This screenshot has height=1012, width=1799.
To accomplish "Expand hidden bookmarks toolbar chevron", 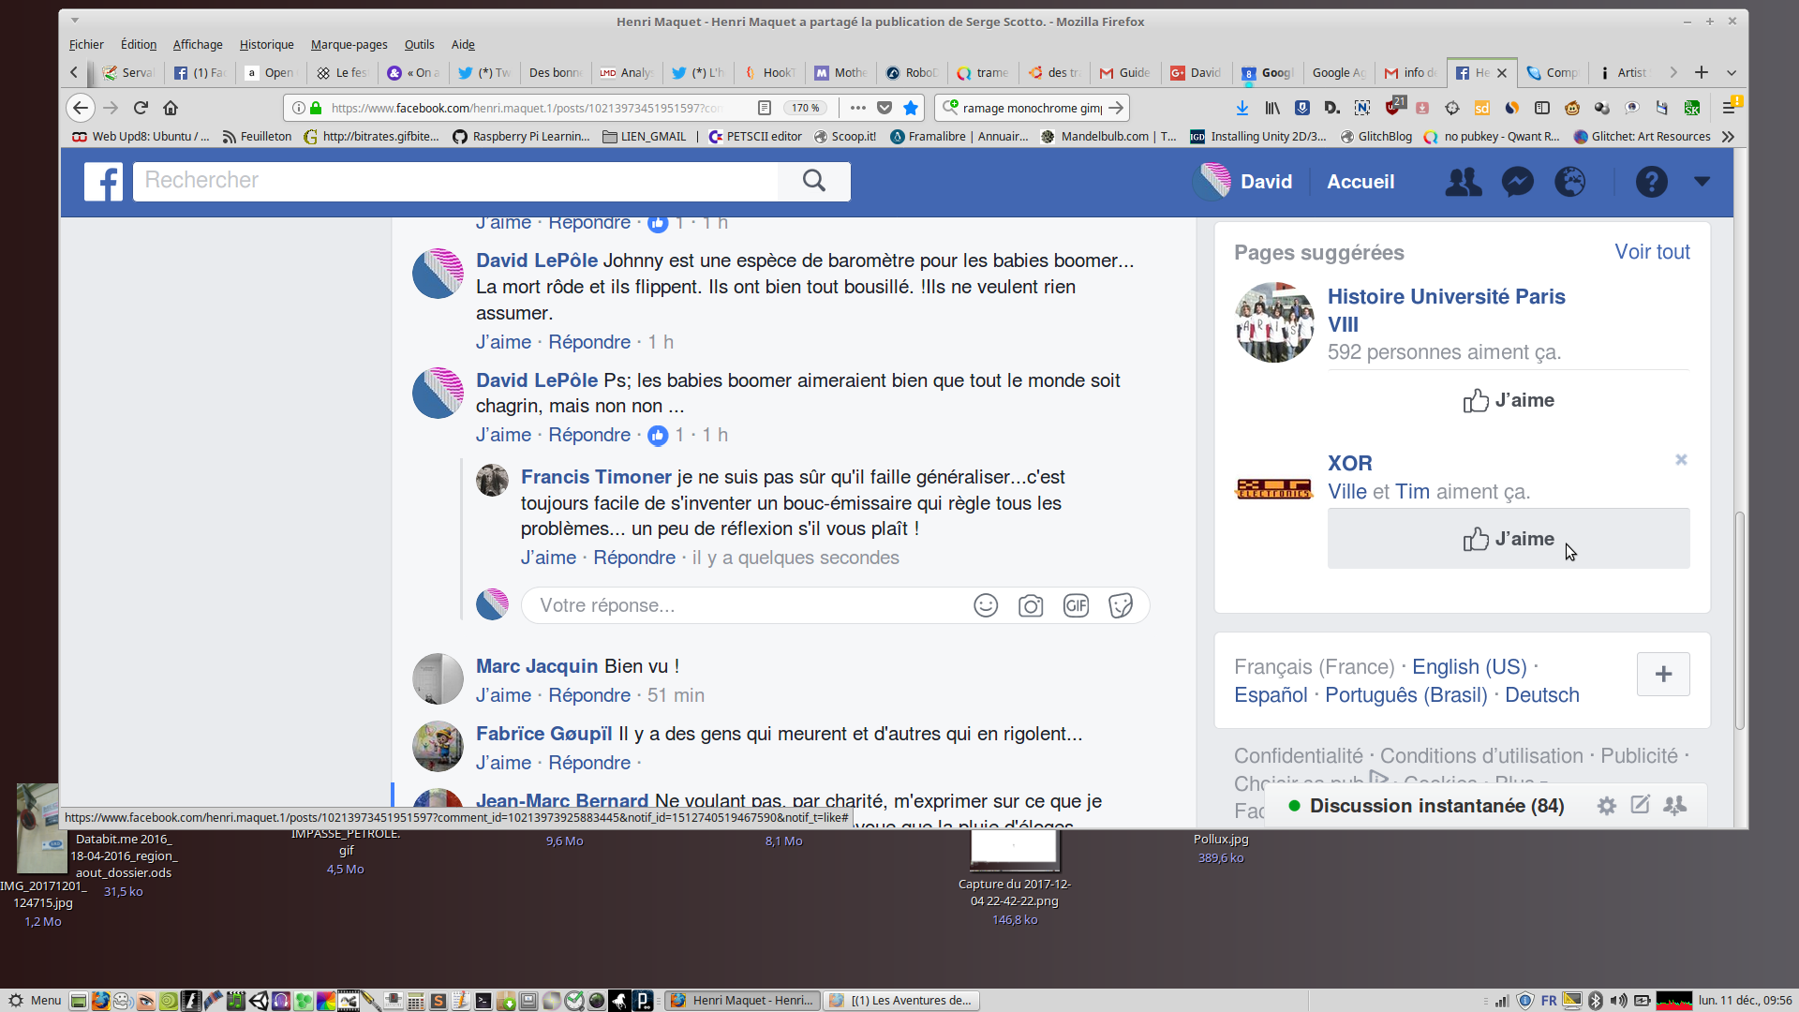I will click(1728, 137).
